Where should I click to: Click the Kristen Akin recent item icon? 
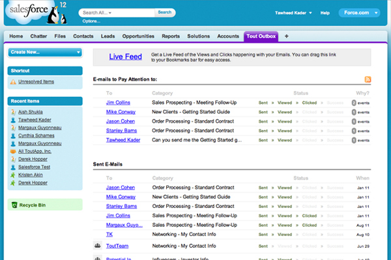click(x=13, y=175)
